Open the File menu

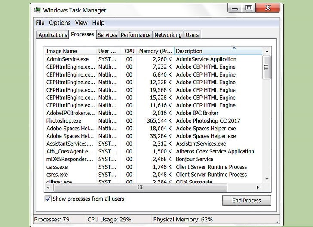pos(40,23)
